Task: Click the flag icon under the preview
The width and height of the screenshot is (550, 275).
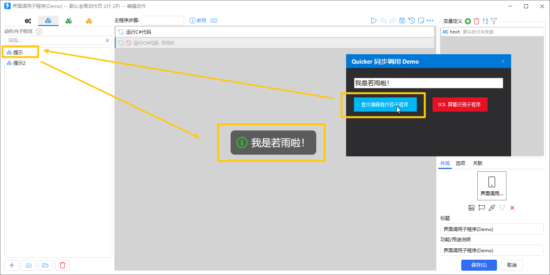Action: [482, 208]
